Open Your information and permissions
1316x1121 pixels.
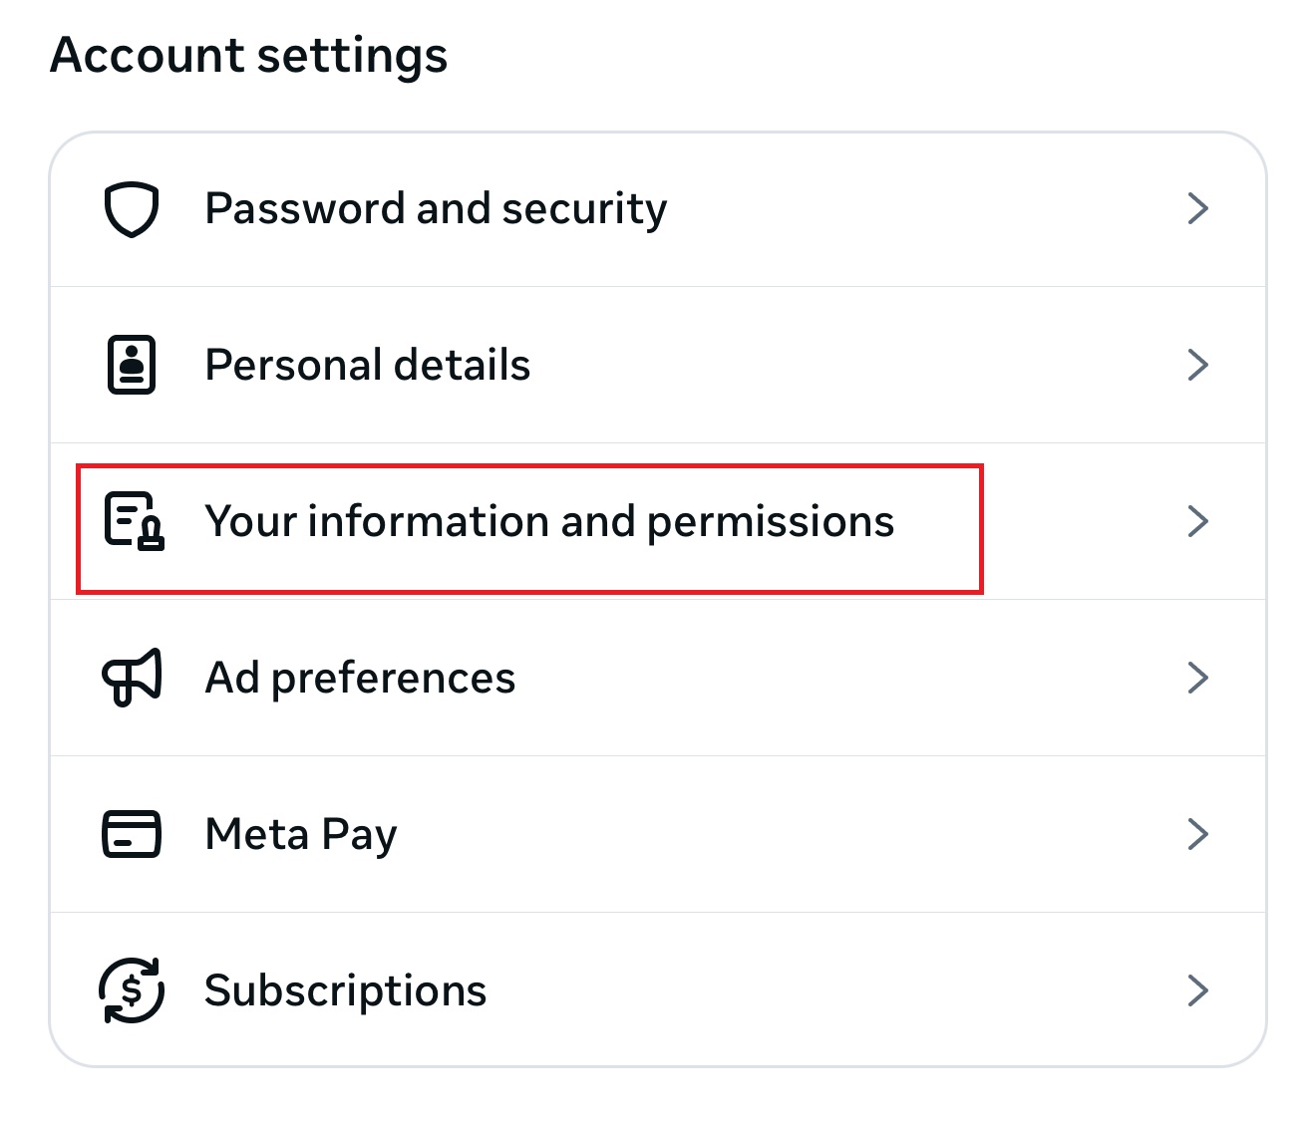point(549,521)
